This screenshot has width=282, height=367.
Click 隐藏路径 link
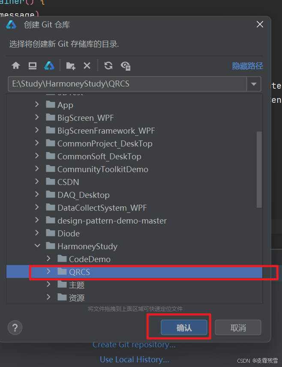248,66
